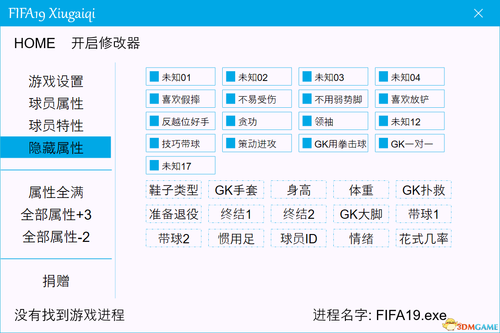Click the 球员ID field
The width and height of the screenshot is (500, 333).
[x=299, y=239]
